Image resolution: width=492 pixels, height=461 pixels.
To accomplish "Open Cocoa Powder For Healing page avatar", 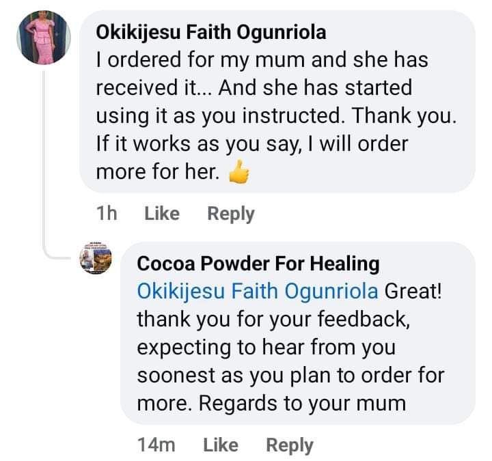I will tap(96, 259).
